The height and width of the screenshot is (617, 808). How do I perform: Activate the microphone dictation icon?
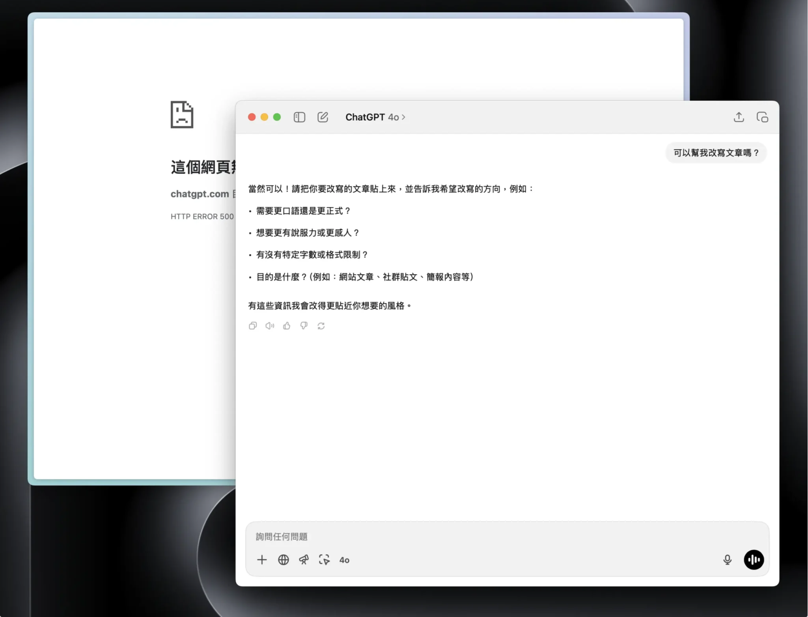728,560
